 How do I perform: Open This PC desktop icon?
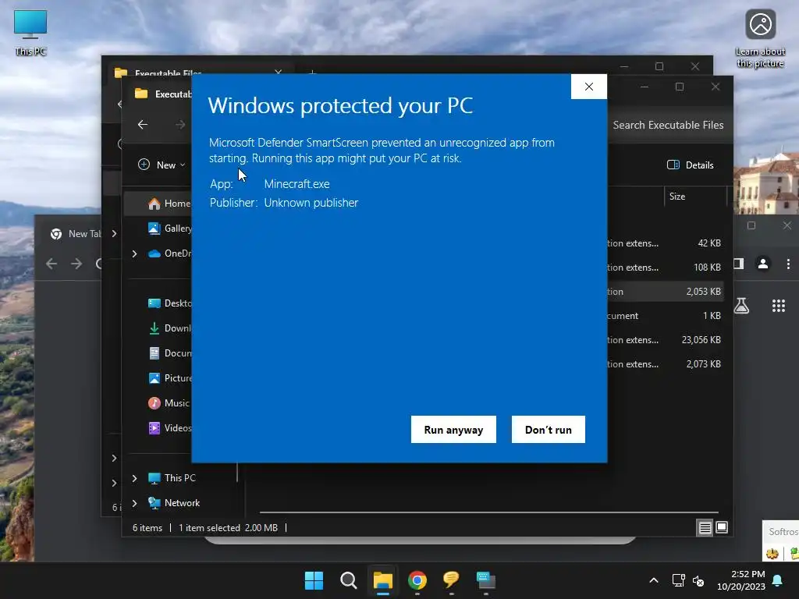pos(30,33)
